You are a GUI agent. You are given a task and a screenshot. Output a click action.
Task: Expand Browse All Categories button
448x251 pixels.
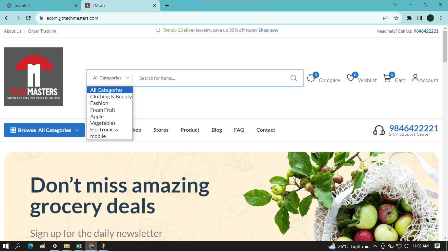click(44, 130)
